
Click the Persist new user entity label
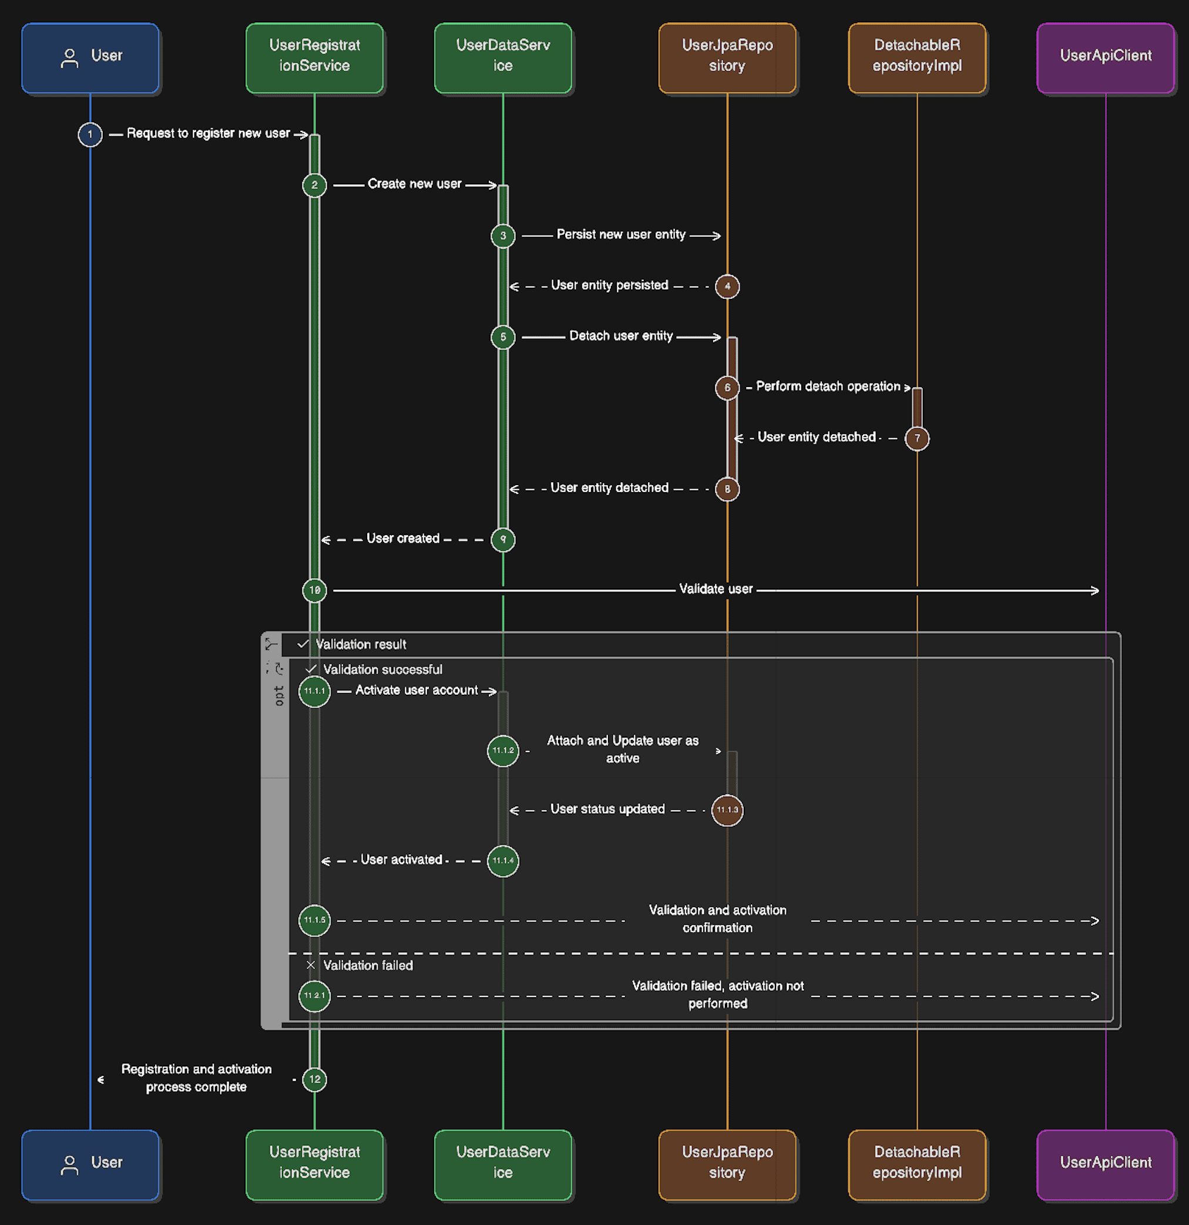pyautogui.click(x=621, y=234)
